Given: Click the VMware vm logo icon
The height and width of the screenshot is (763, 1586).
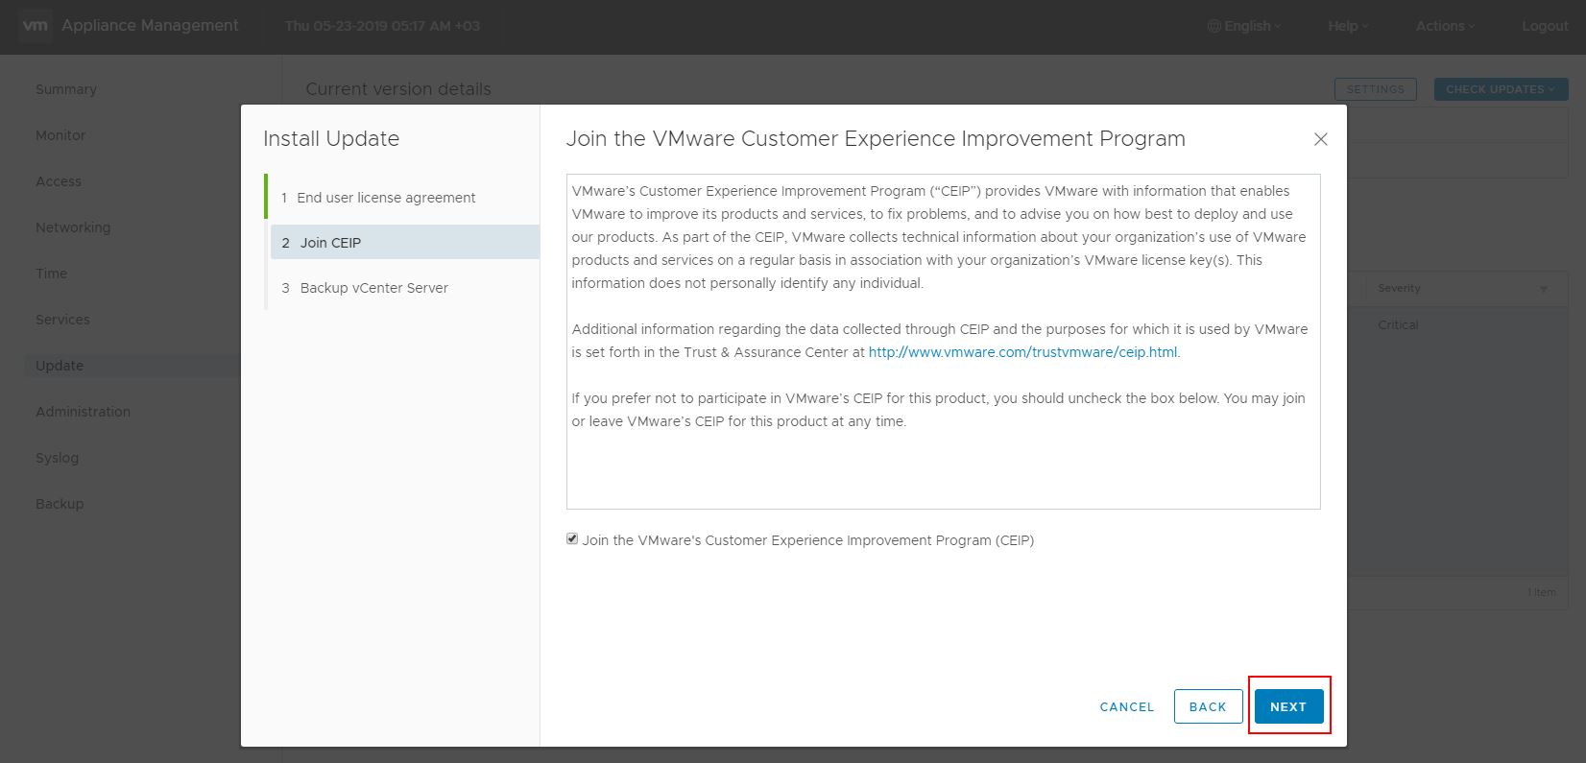Looking at the screenshot, I should pyautogui.click(x=35, y=26).
